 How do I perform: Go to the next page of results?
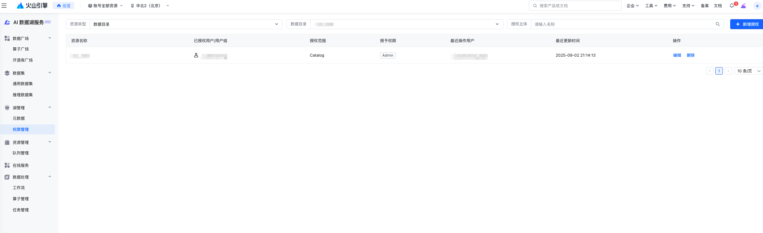pyautogui.click(x=728, y=71)
